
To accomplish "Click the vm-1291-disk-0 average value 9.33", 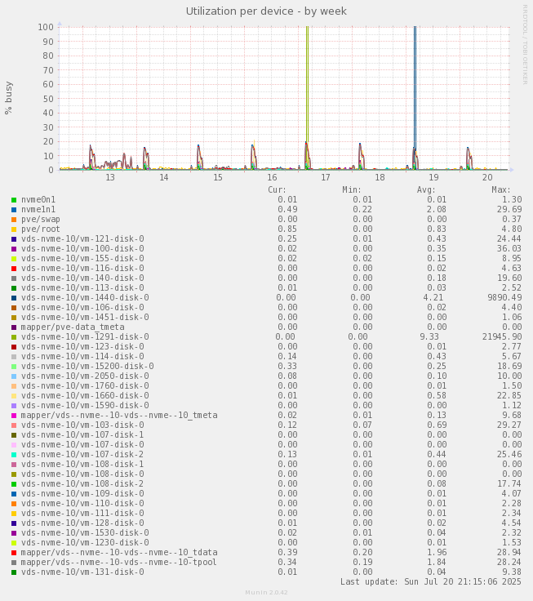I will coord(429,337).
